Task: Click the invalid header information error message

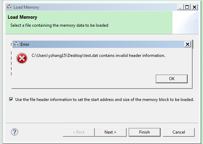Action: point(99,56)
